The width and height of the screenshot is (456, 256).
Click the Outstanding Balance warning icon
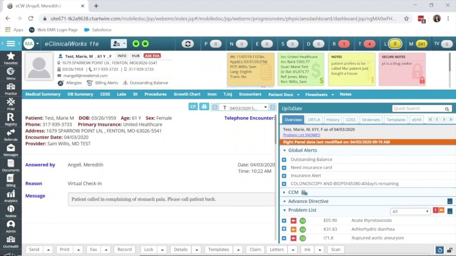[125, 83]
